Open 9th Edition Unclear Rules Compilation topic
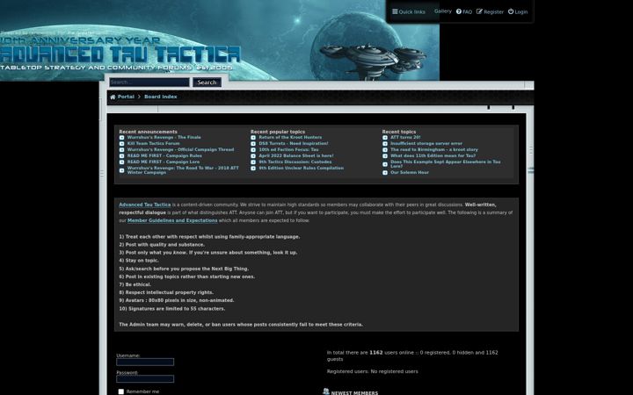 click(302, 168)
